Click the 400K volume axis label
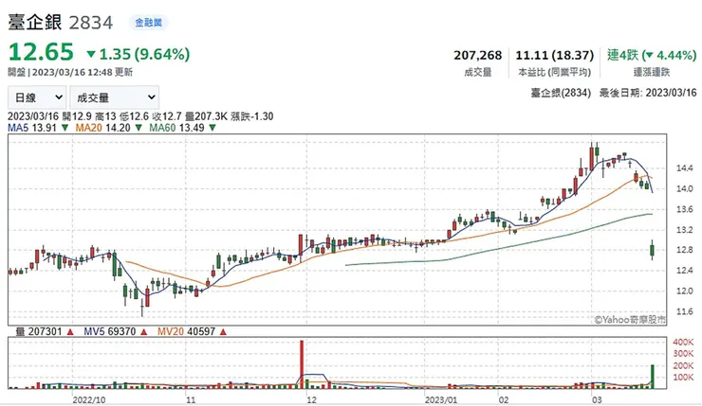The image size is (702, 406). [x=683, y=343]
